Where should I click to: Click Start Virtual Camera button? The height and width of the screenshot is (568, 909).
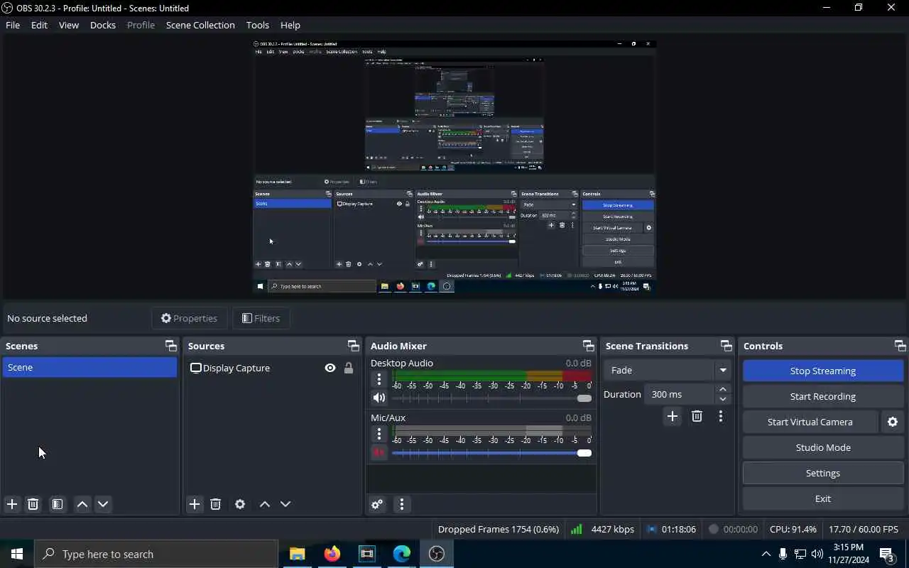[810, 422]
